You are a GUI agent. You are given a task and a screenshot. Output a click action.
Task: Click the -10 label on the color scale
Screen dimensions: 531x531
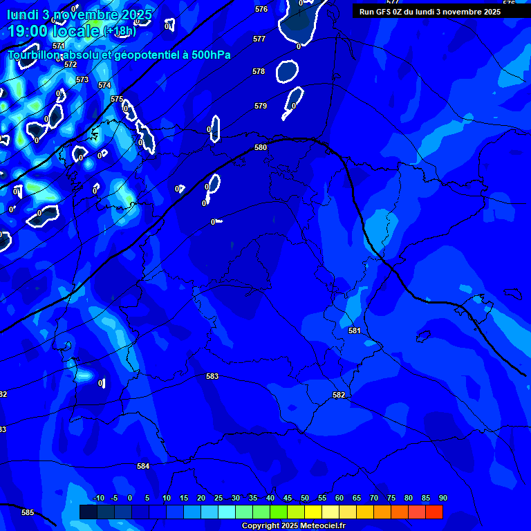coord(99,498)
